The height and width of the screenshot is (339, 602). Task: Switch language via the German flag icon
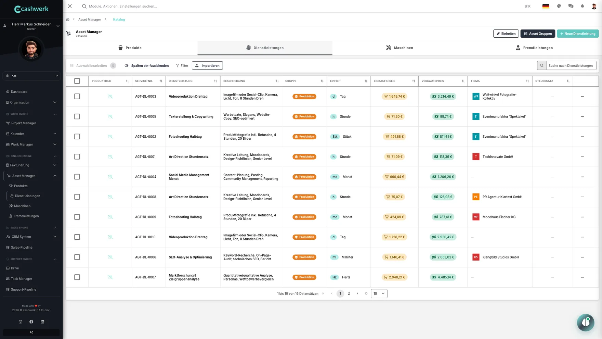point(546,6)
